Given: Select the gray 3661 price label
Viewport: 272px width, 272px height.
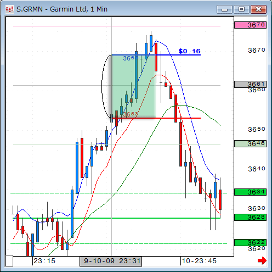Looking at the screenshot, I should 250,84.
